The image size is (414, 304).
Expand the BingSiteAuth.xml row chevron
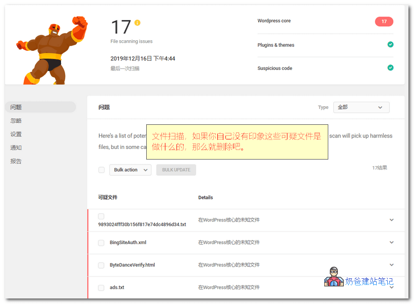point(391,242)
